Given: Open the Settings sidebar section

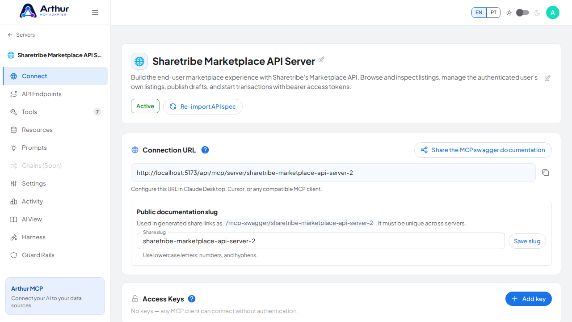Looking at the screenshot, I should [x=55, y=183].
